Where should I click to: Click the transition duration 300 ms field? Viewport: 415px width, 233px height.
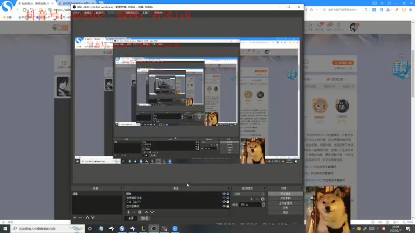coord(250,205)
